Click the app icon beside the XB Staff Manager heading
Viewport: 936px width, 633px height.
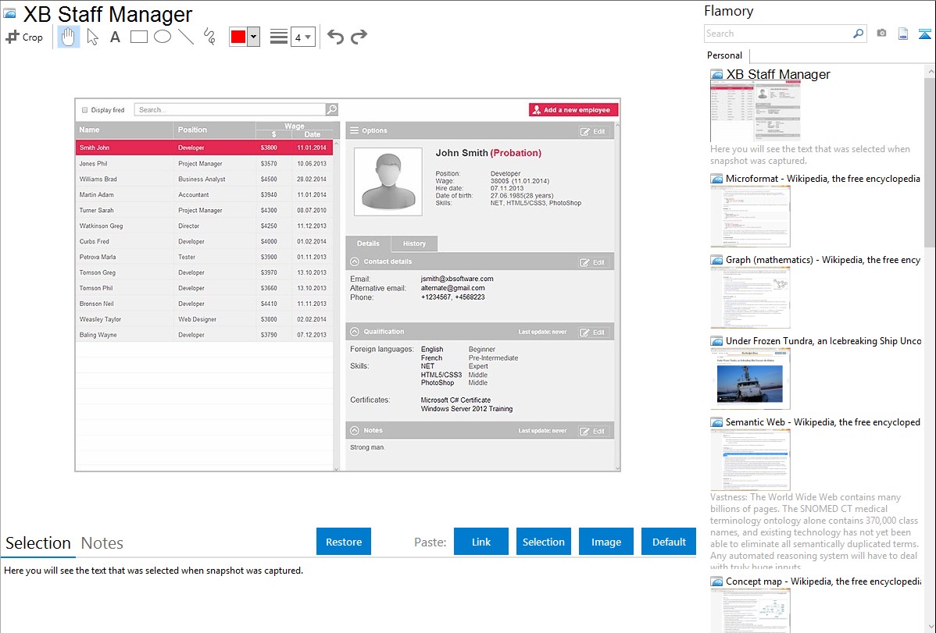pos(9,13)
